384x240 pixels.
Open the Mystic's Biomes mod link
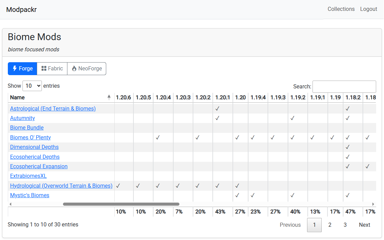pyautogui.click(x=30, y=195)
